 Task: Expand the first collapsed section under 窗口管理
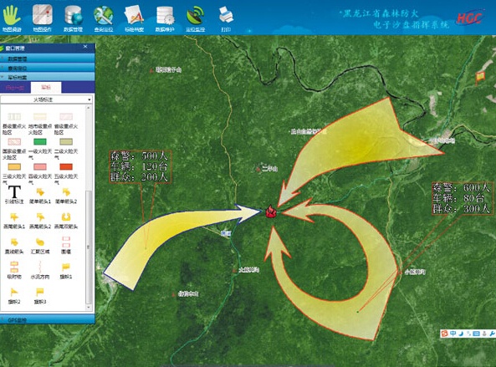pyautogui.click(x=48, y=59)
